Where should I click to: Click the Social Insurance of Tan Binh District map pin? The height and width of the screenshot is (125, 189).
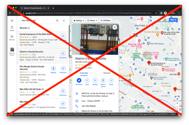[x=149, y=63]
